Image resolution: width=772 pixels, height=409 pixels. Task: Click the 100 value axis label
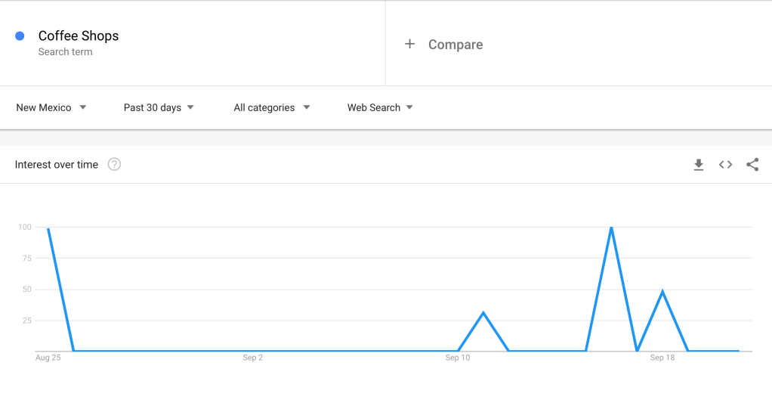[x=25, y=228]
